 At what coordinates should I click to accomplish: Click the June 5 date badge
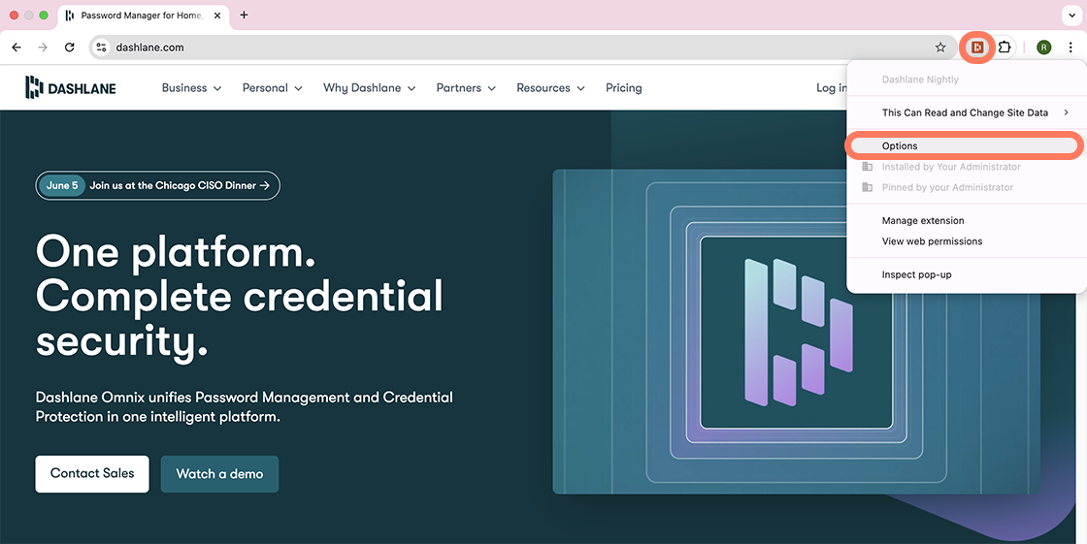point(62,186)
